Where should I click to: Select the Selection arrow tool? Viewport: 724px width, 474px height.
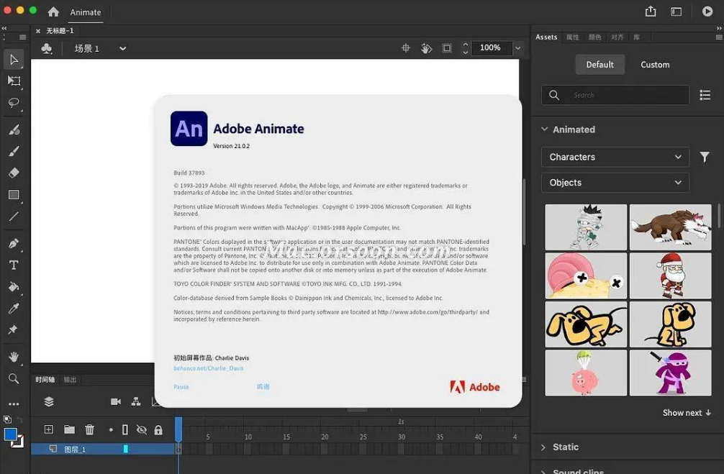tap(14, 60)
